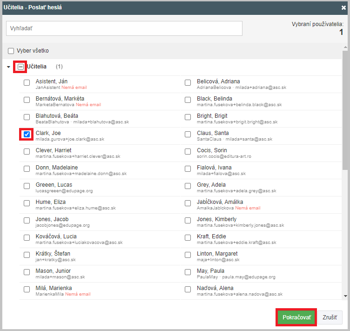Click email sorin.cocis@editura-art.ro

(x=224, y=156)
